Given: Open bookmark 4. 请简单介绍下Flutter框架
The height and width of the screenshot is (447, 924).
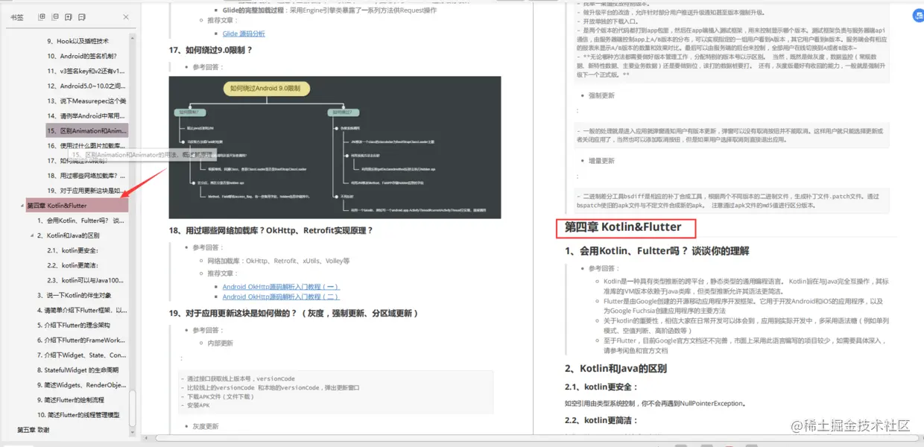Looking at the screenshot, I should pos(82,310).
